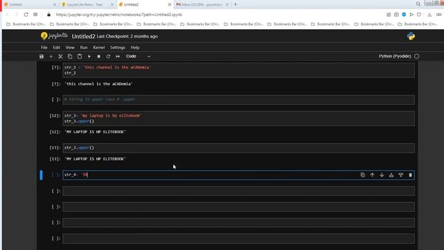Screen dimensions: 444x250
Task: Click the str_2 code cell numbered 7
Action: [x=239, y=70]
